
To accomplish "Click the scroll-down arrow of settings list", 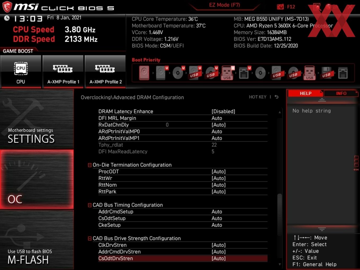I will point(280,264).
